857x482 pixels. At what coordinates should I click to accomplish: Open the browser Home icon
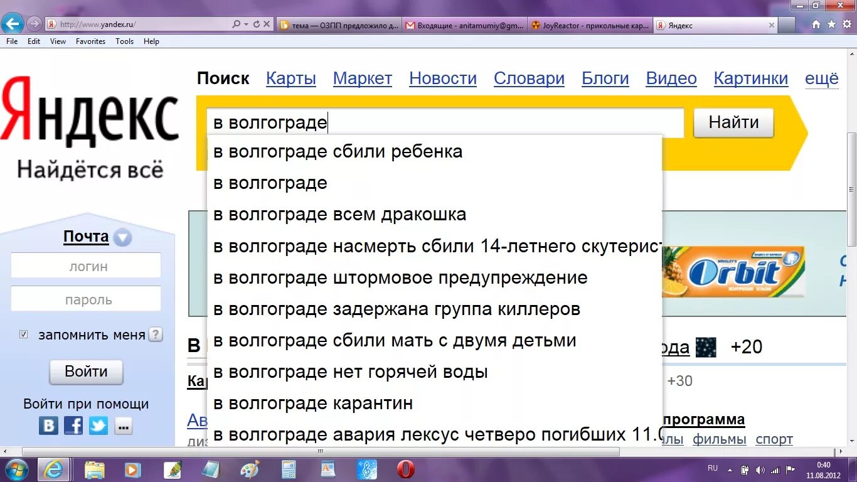[x=816, y=25]
